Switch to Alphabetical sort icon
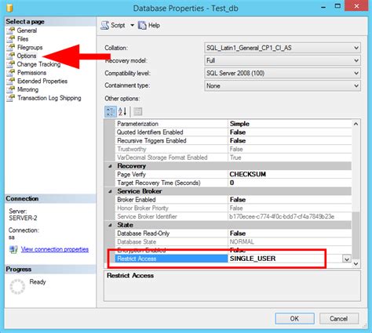Screen dimensions: 372x333 tap(122, 112)
